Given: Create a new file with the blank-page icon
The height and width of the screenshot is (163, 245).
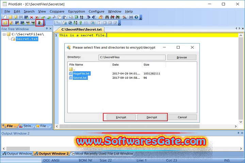Looking at the screenshot, I should [5, 17].
